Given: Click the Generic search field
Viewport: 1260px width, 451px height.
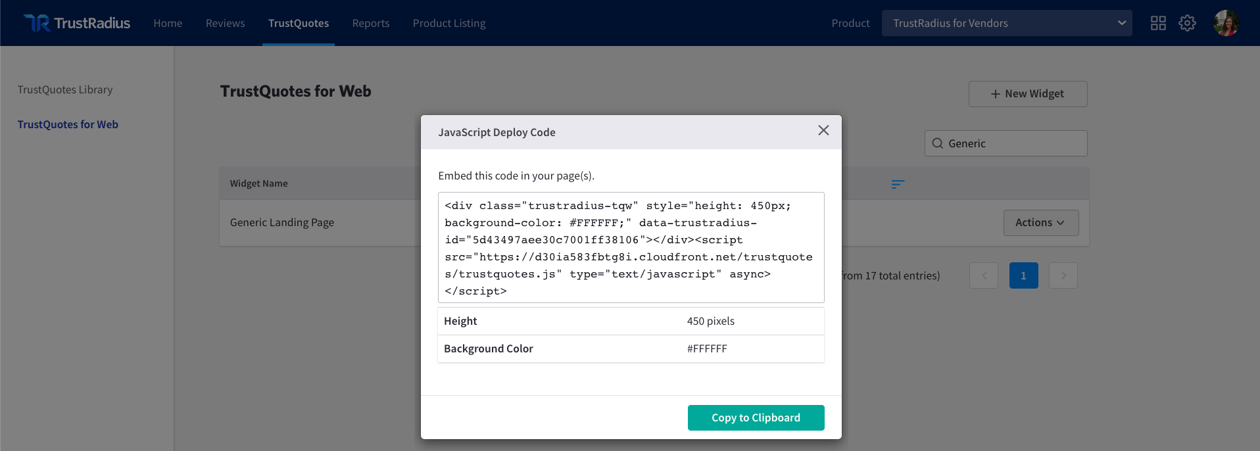Looking at the screenshot, I should tap(1006, 143).
